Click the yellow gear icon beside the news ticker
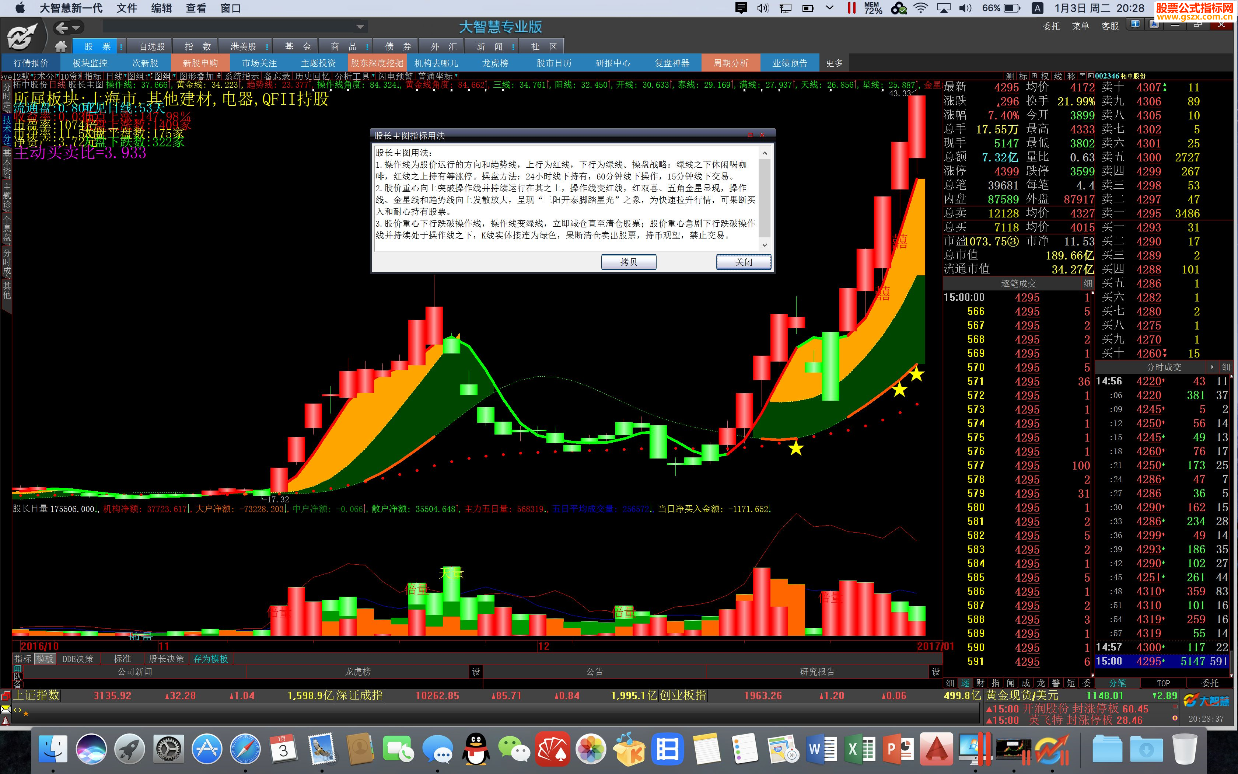 point(1175,719)
